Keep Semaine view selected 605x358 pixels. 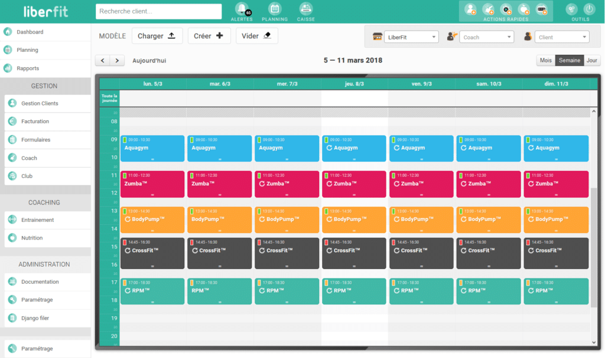point(568,60)
